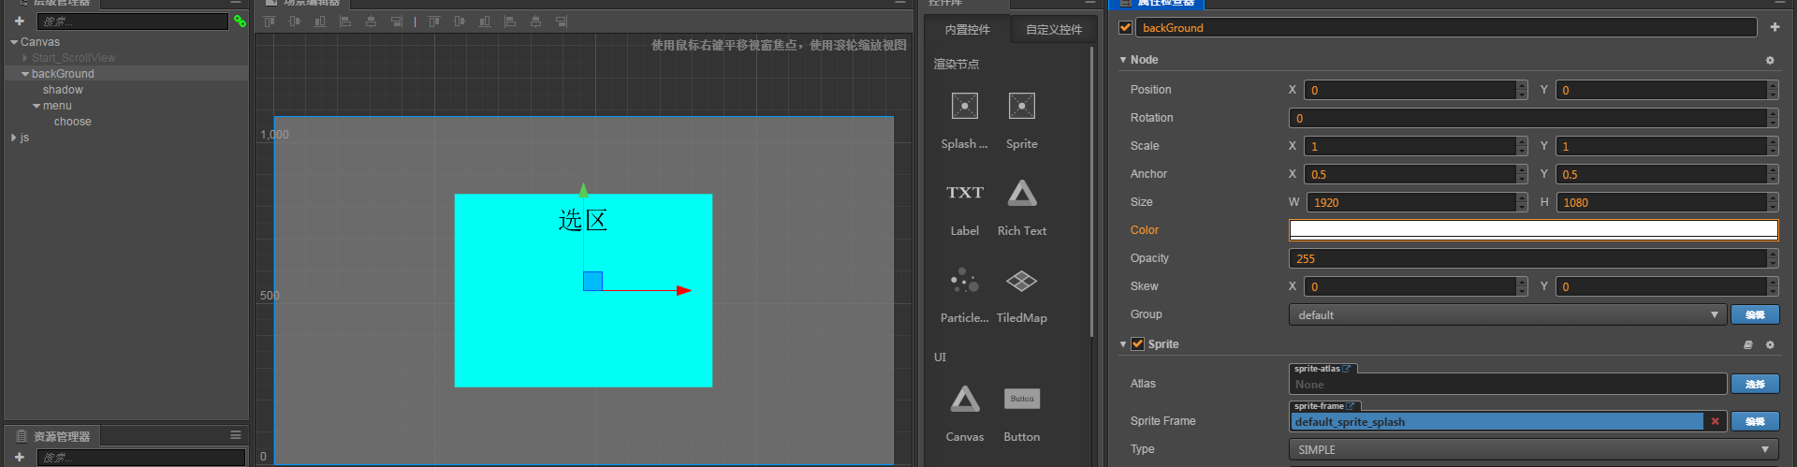Toggle the backGround node active checkbox
The image size is (1797, 467).
pos(1125,27)
